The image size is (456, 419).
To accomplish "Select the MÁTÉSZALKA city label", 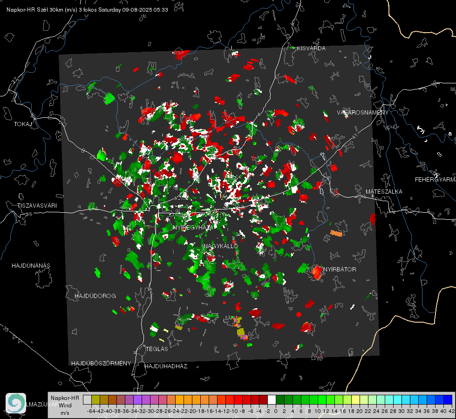I will tap(384, 192).
